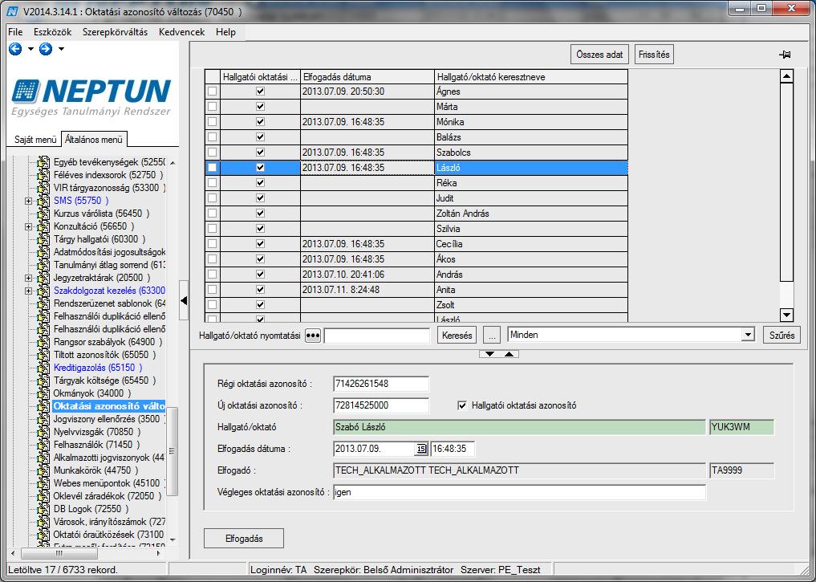Image resolution: width=816 pixels, height=582 pixels.
Task: Open the Szerepkörváltás menu
Action: coord(115,32)
